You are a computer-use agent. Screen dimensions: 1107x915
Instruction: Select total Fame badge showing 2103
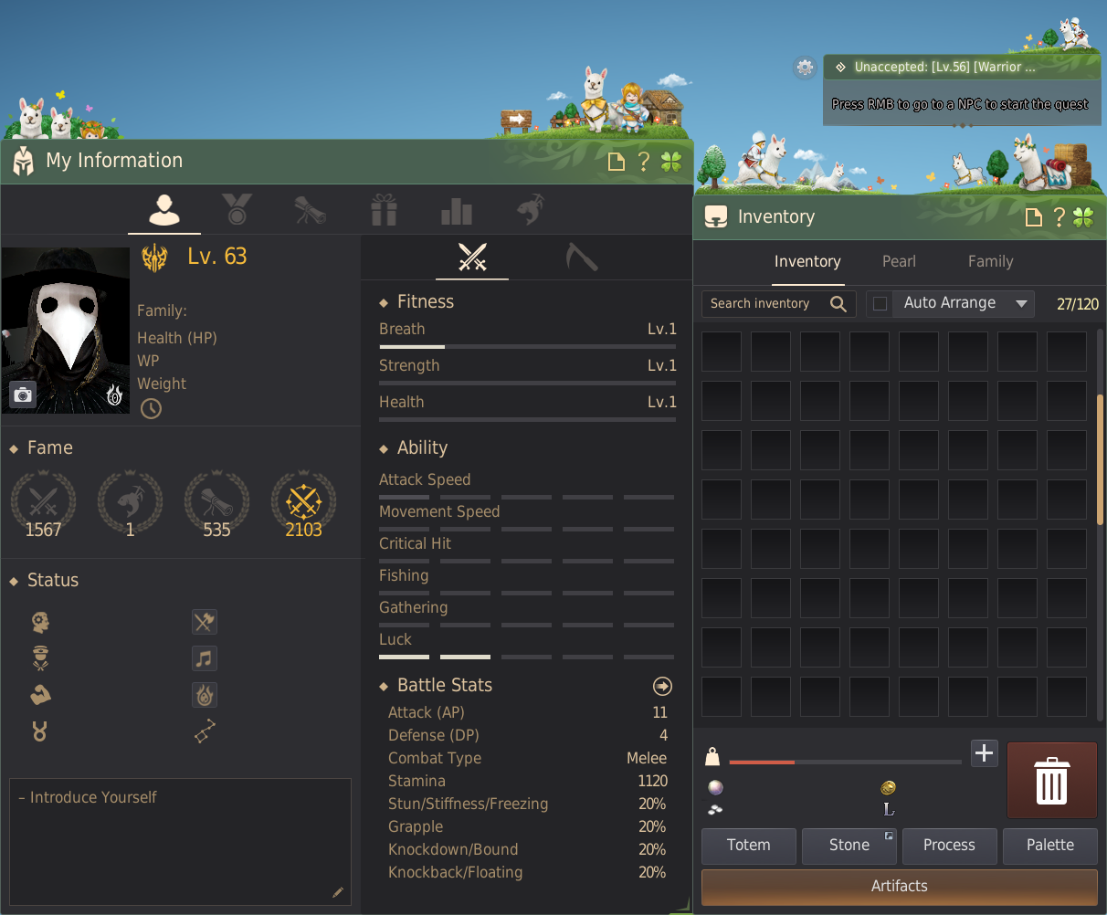click(x=303, y=505)
